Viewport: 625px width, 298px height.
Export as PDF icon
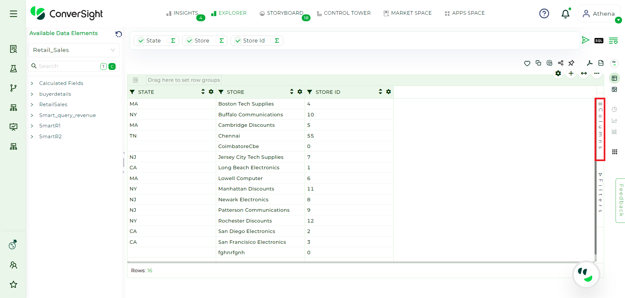[590, 63]
